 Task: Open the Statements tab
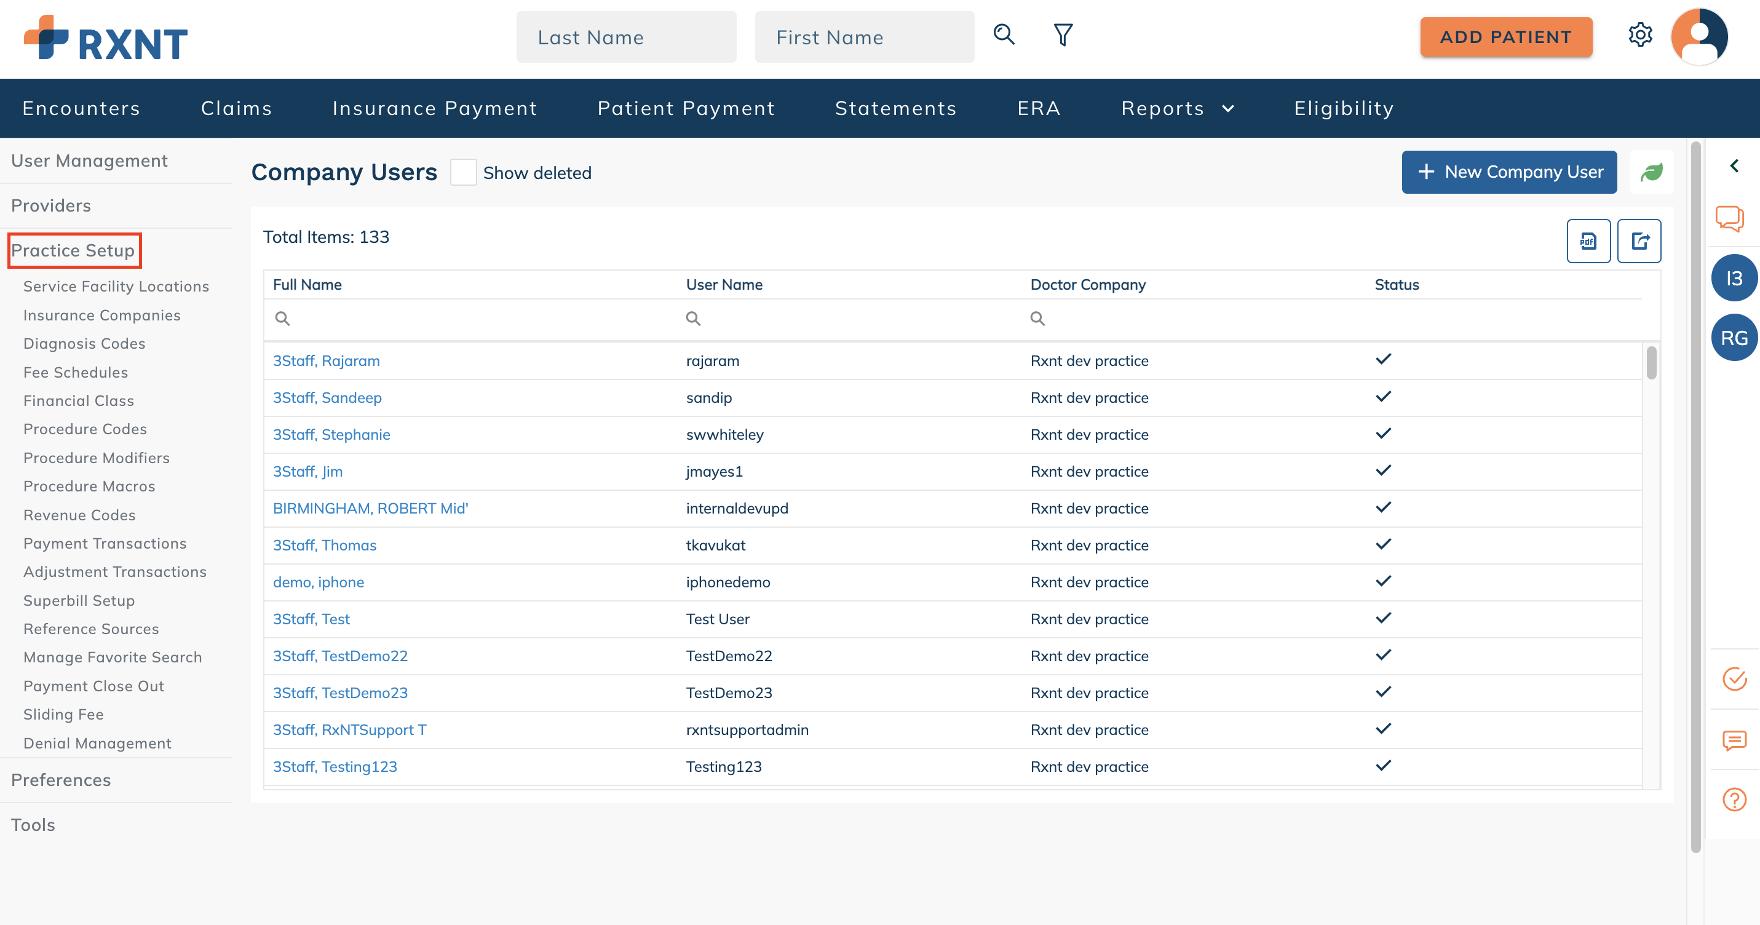point(896,108)
